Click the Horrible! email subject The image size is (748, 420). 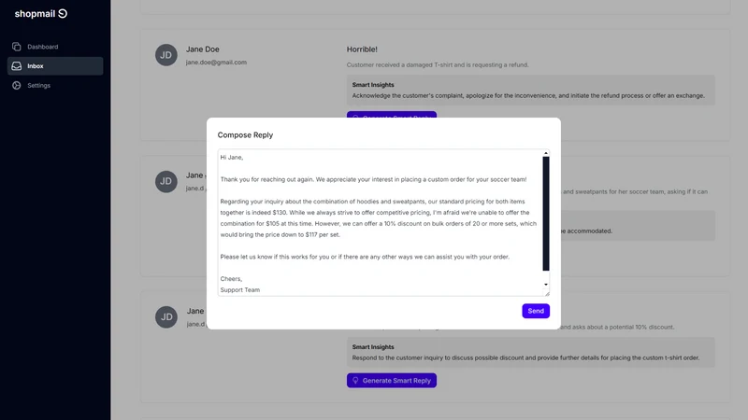pos(362,49)
